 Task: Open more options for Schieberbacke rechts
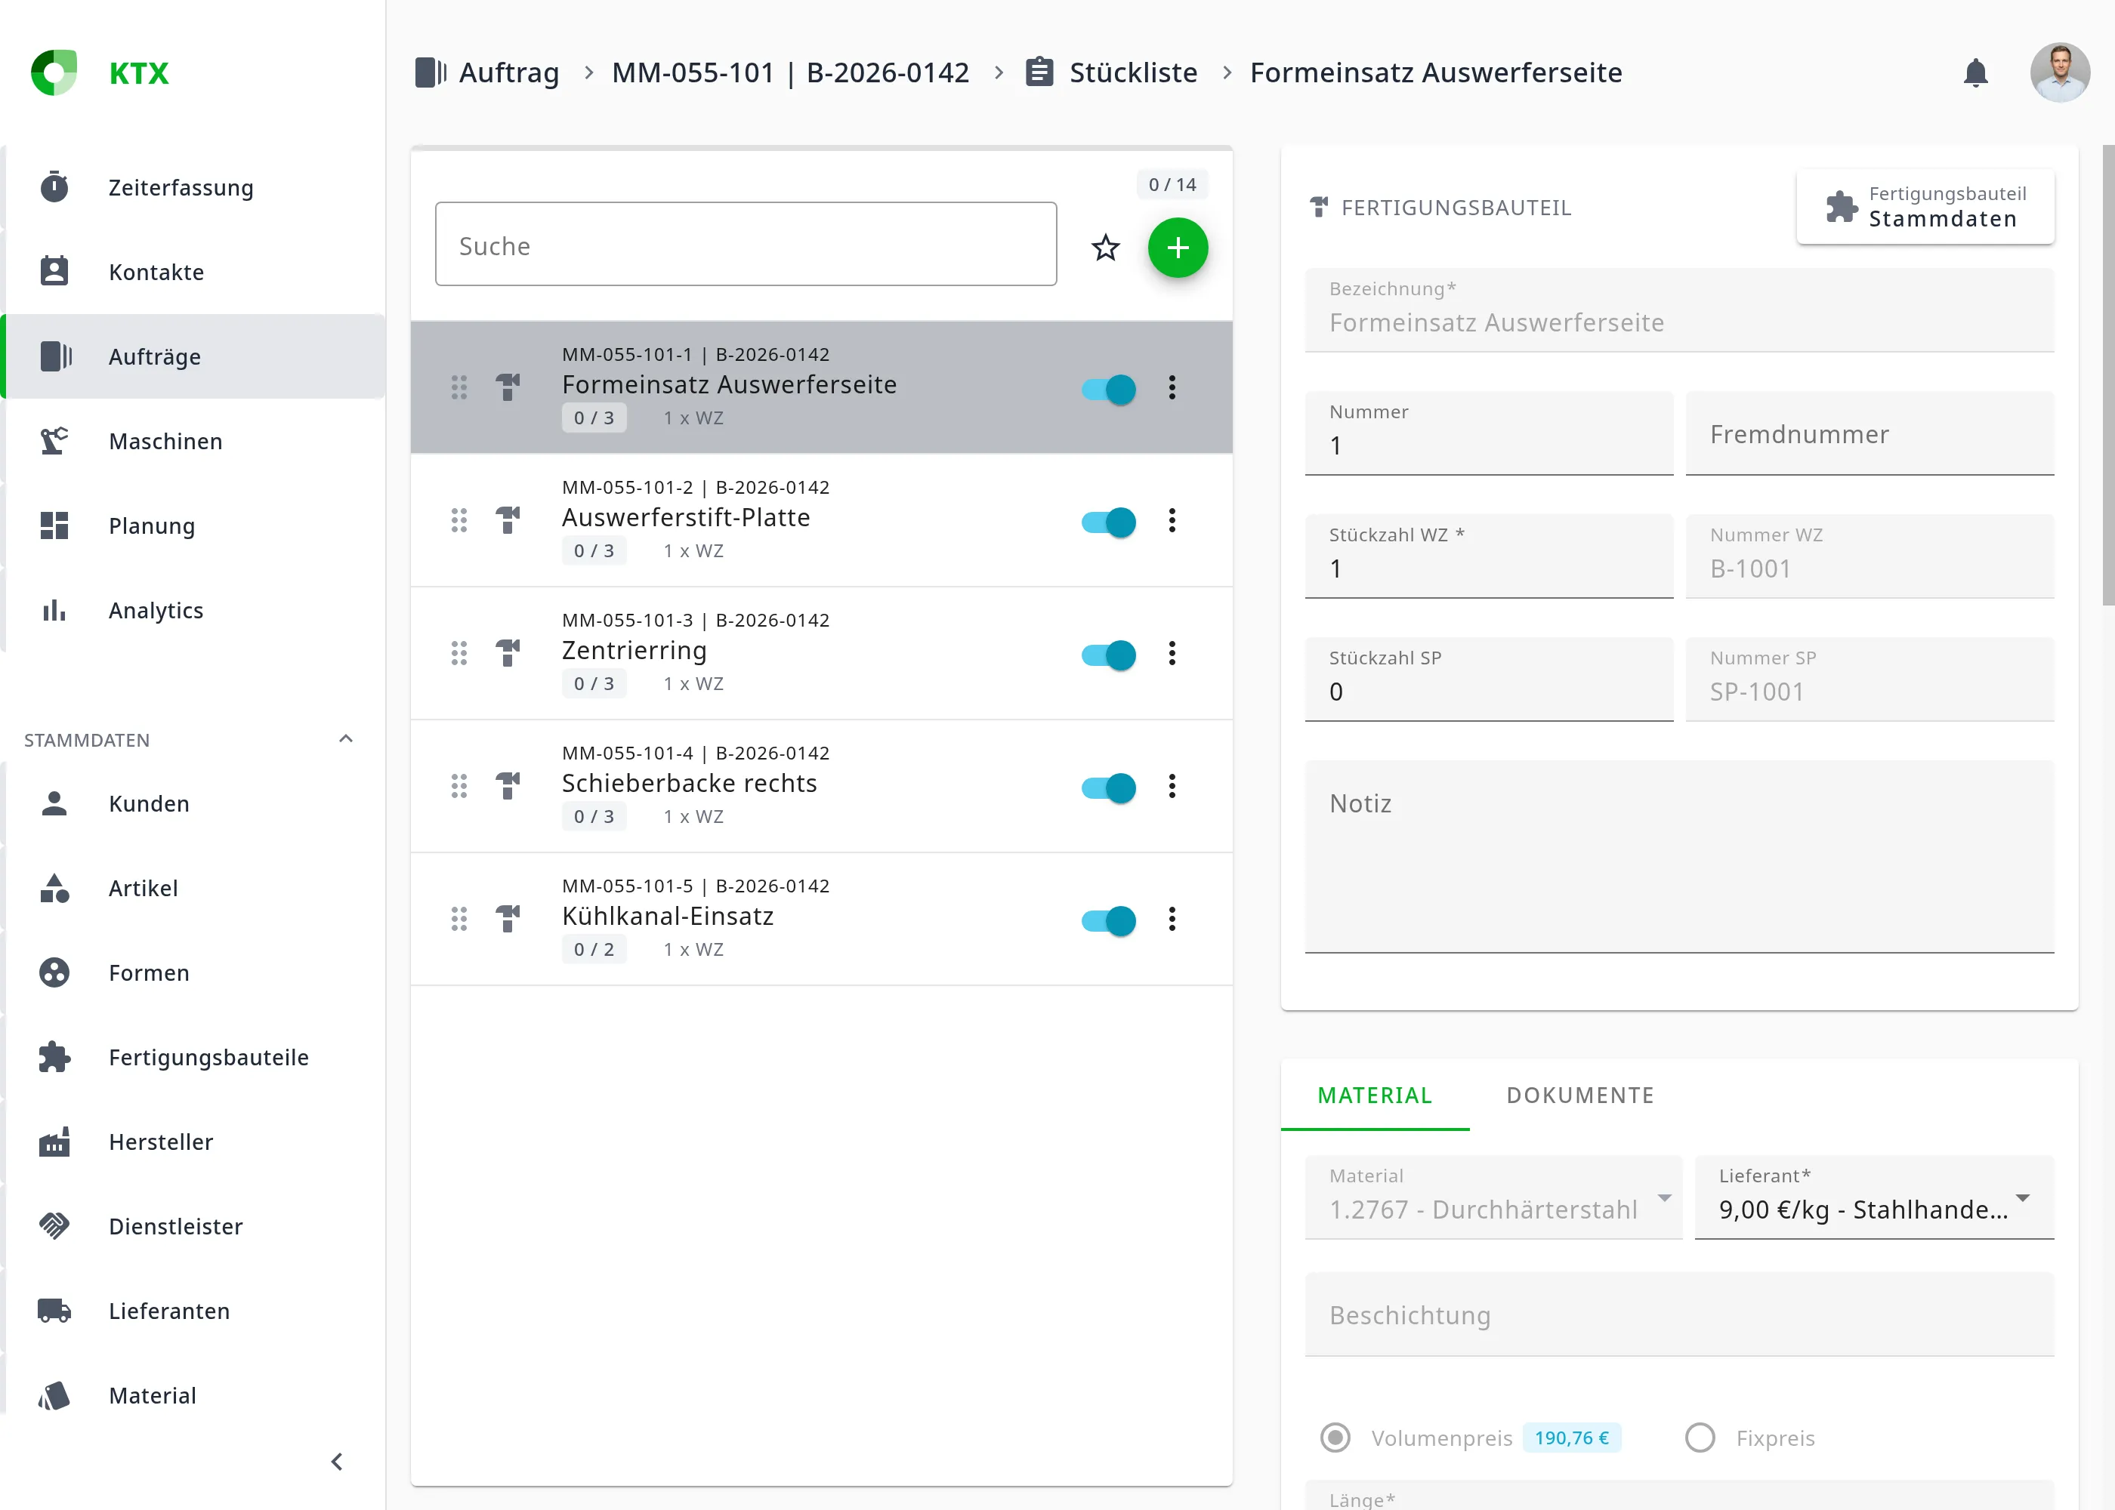[x=1172, y=787]
